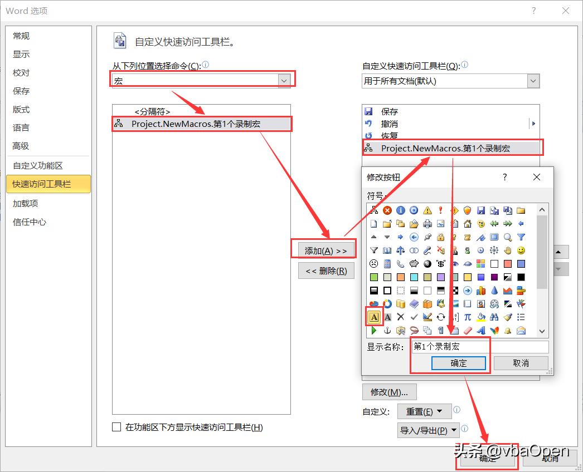Select the padlock symbol icon
The image size is (583, 472).
[x=440, y=237]
